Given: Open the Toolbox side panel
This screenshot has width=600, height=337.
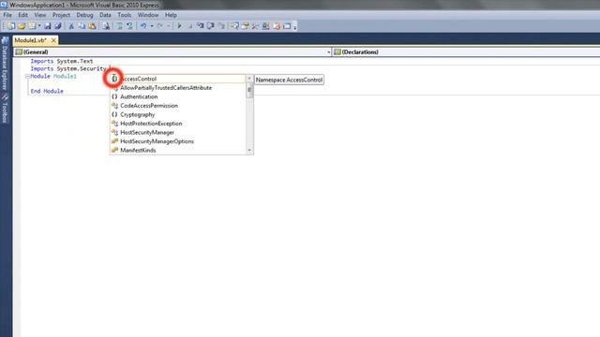Looking at the screenshot, I should (5, 109).
